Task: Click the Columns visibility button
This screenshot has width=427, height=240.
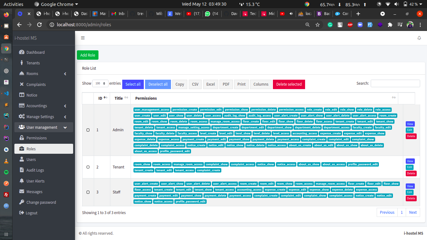Action: point(261,84)
